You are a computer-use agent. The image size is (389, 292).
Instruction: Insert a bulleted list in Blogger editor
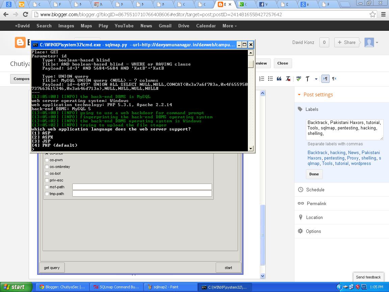pyautogui.click(x=270, y=79)
